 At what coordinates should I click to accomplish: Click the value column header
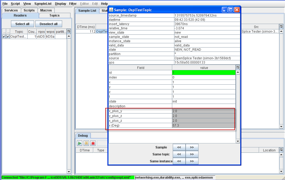pos(204,68)
